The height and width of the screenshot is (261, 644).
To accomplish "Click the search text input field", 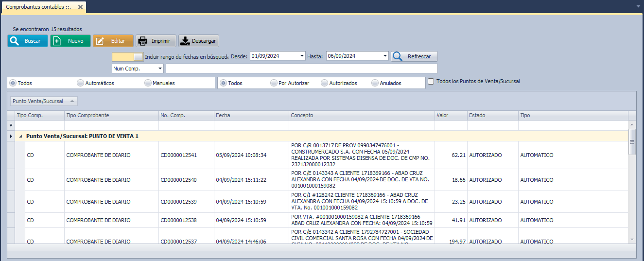I will pyautogui.click(x=301, y=69).
